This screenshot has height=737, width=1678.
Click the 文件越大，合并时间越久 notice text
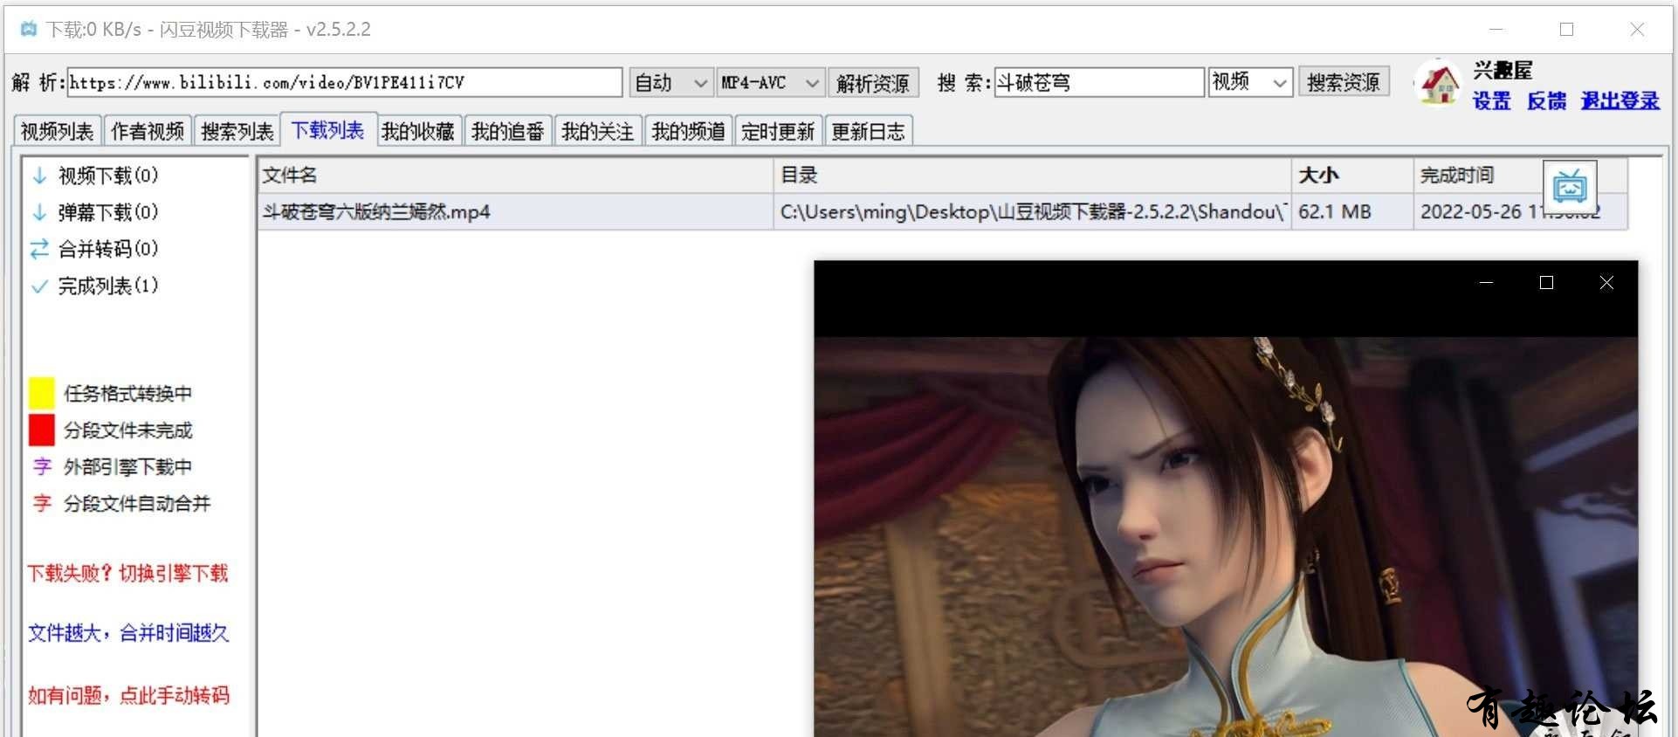pyautogui.click(x=128, y=632)
